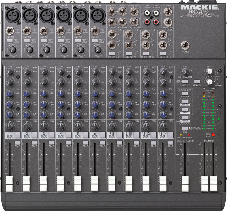Image resolution: width=227 pixels, height=211 pixels.
Task: Switch AUX 1 SELECT pre/post button
Action: [185, 81]
